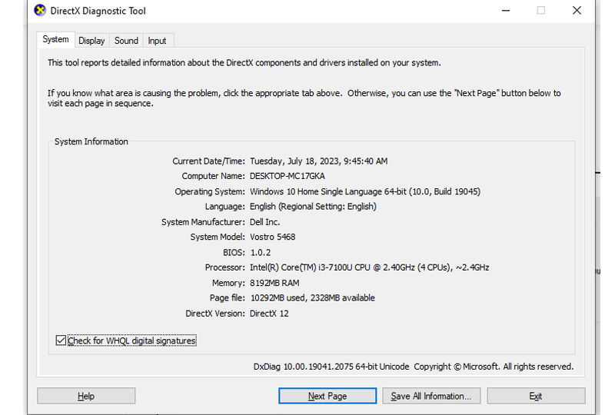The width and height of the screenshot is (615, 415).
Task: Click the 10292MB used page file value
Action: point(313,298)
